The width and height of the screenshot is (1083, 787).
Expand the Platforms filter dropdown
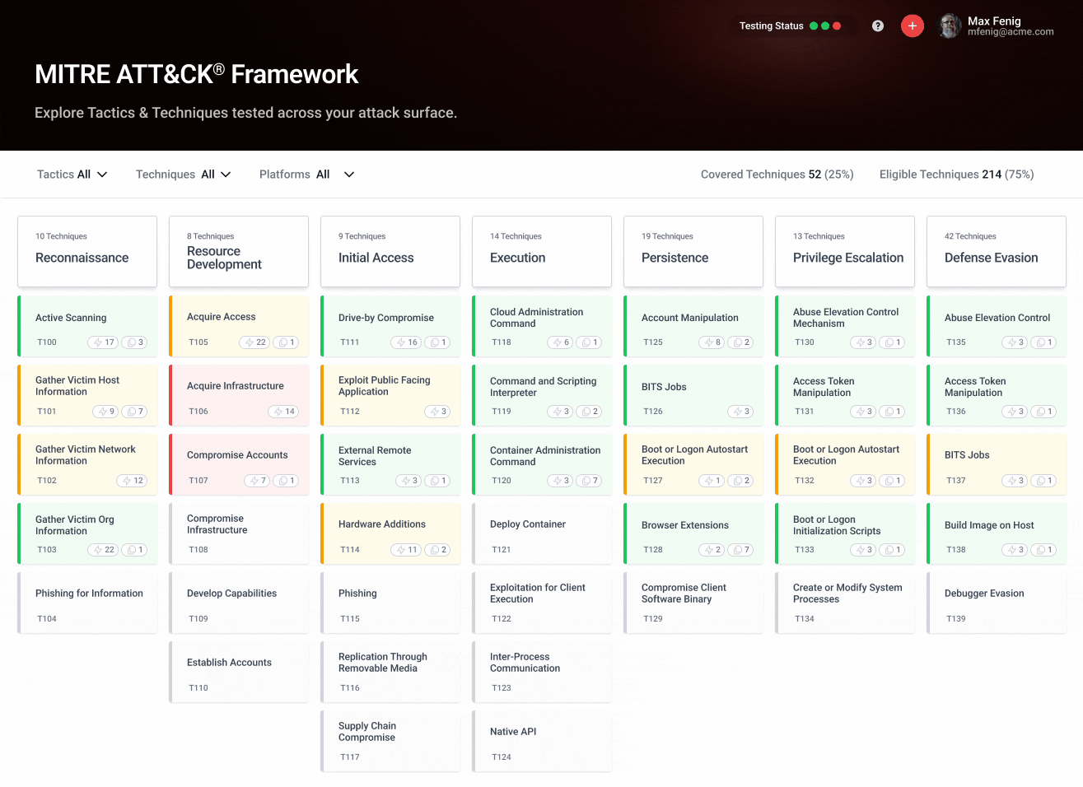[x=306, y=175]
